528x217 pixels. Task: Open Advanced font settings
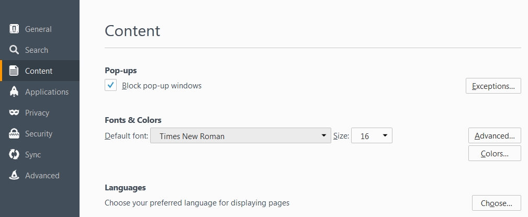[x=495, y=136]
